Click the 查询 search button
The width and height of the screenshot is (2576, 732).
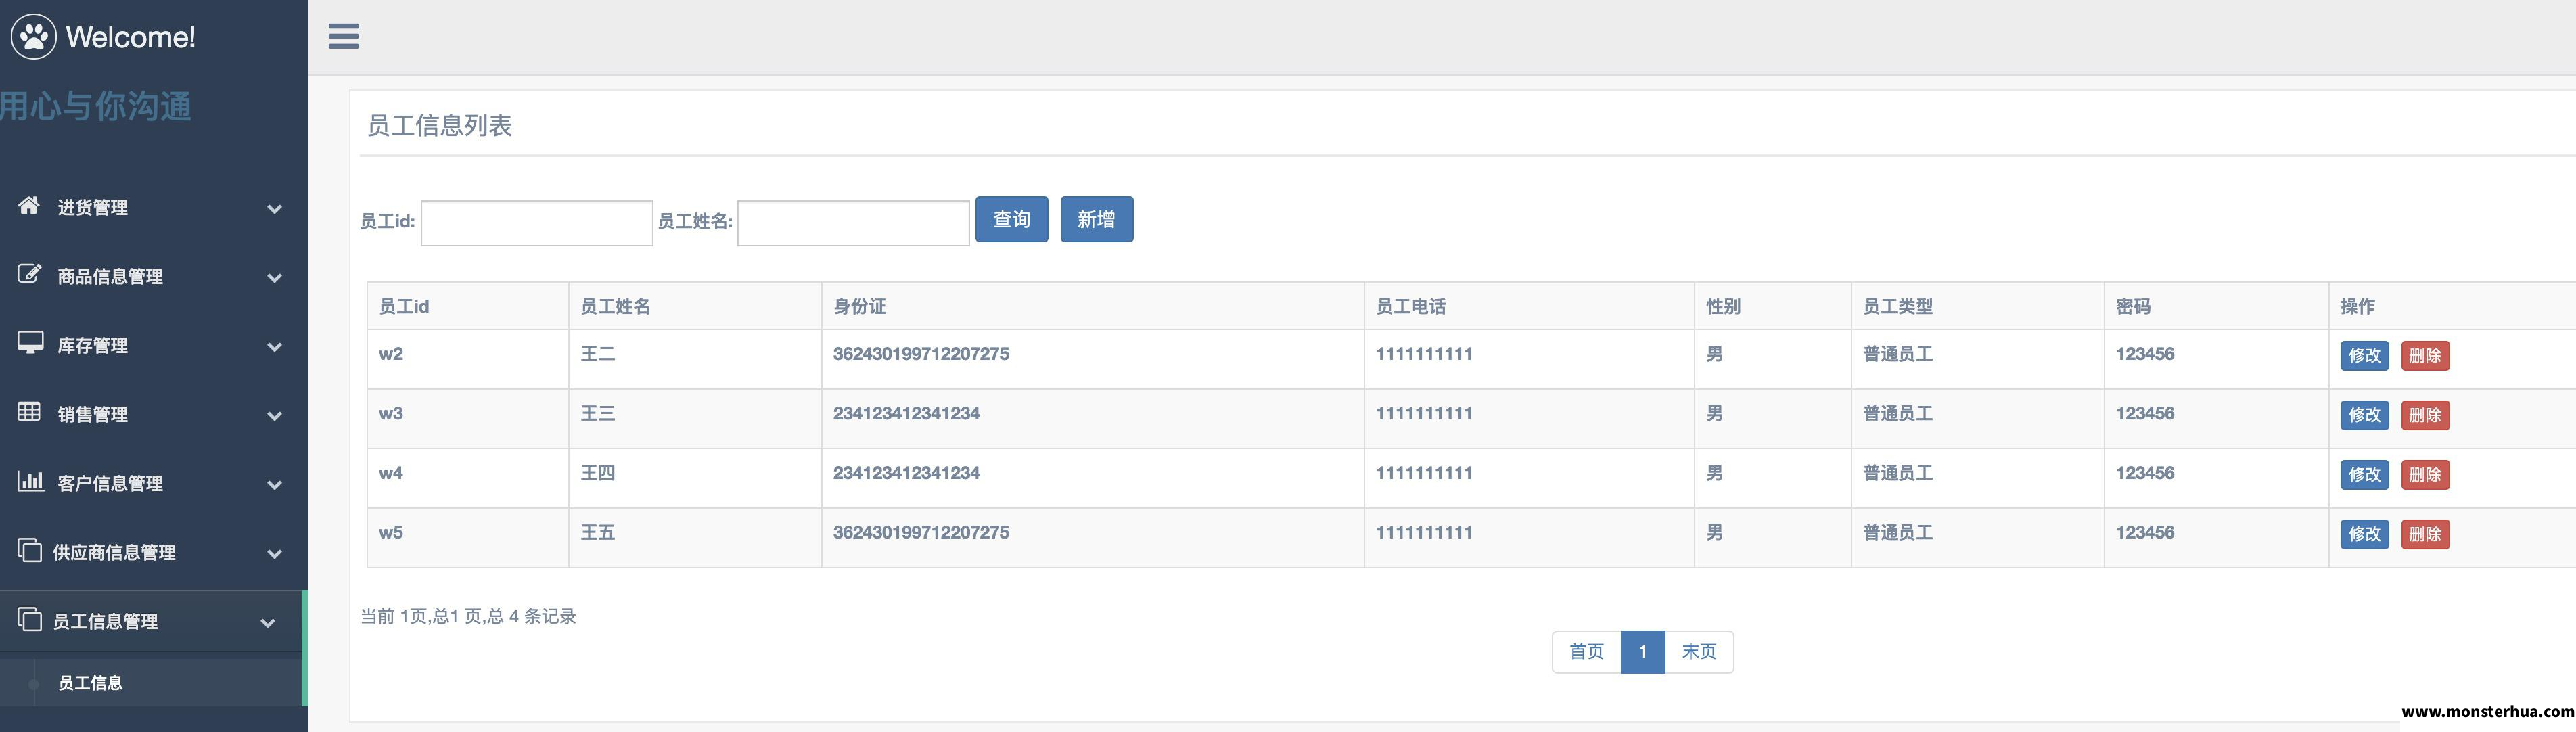[x=1011, y=219]
